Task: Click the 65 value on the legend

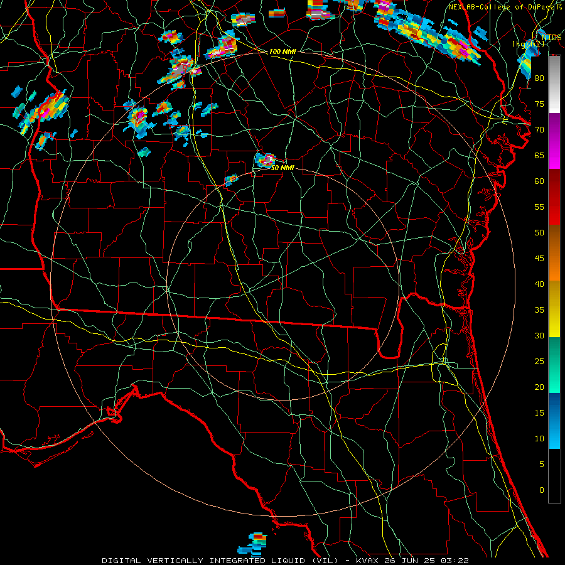Action: (x=539, y=156)
